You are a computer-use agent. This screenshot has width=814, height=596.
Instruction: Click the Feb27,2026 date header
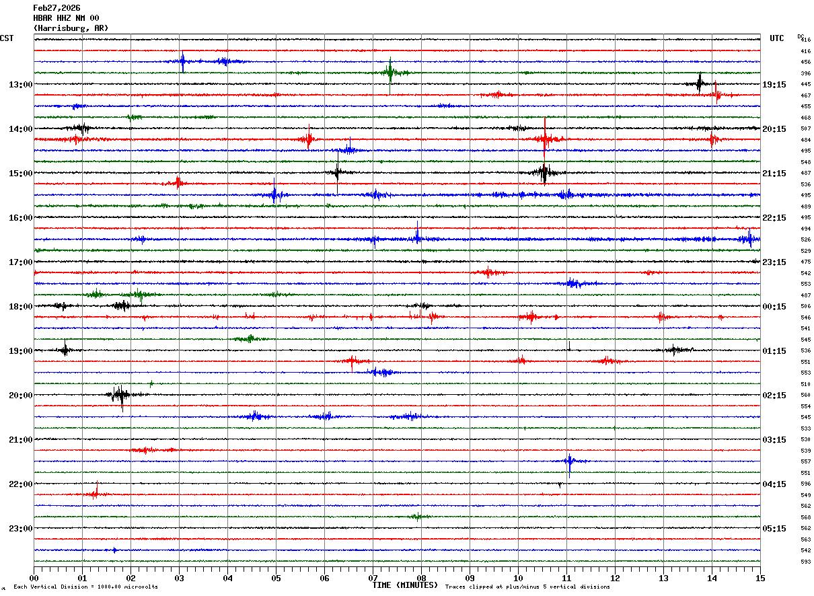click(57, 8)
